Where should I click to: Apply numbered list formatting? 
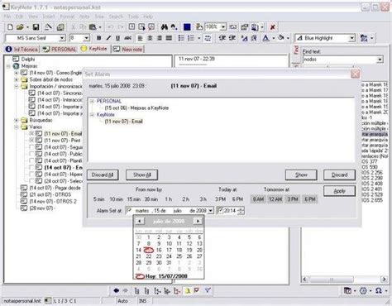191,38
